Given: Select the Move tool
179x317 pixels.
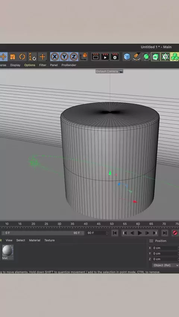Looking at the screenshot, I should click(x=3, y=57).
